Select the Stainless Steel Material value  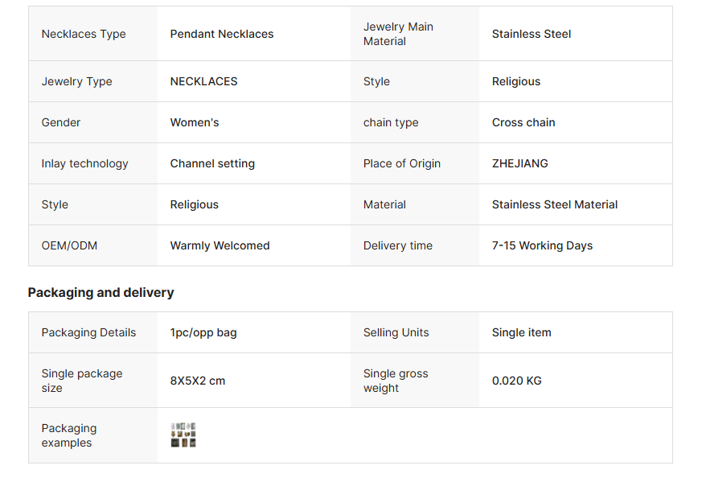(x=555, y=204)
